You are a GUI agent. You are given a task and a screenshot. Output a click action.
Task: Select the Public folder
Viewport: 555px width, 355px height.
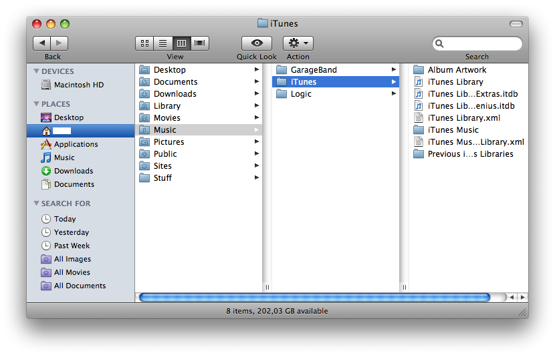[x=199, y=153]
